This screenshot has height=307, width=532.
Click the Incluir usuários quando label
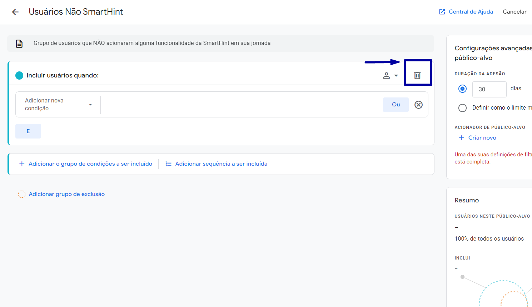pyautogui.click(x=63, y=75)
